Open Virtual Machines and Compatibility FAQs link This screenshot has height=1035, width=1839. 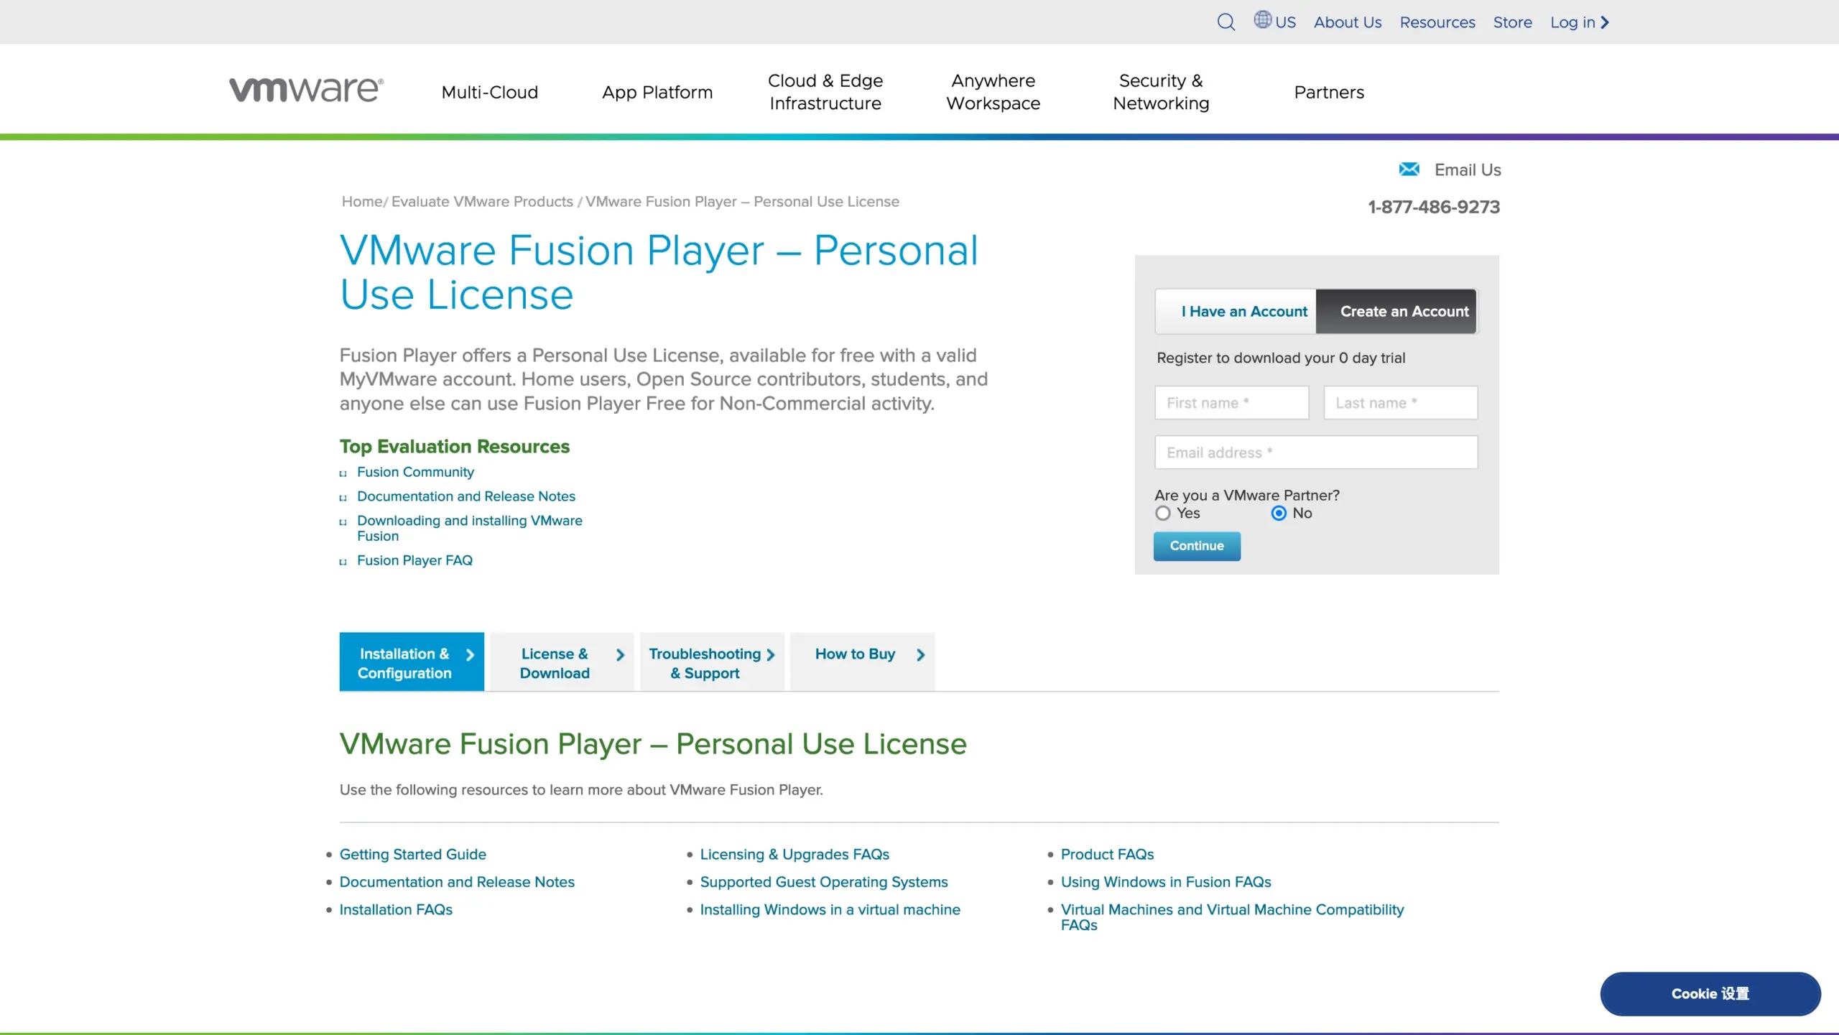[1232, 917]
